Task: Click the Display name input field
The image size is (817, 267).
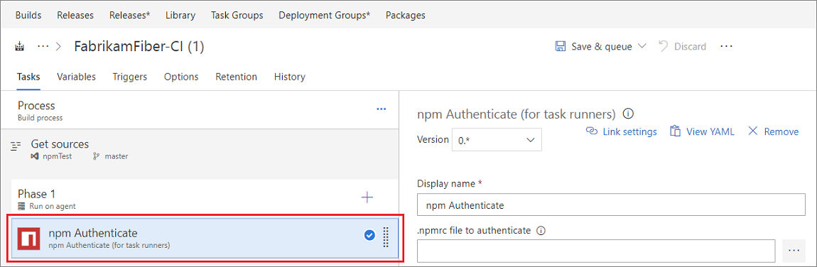Action: [612, 205]
